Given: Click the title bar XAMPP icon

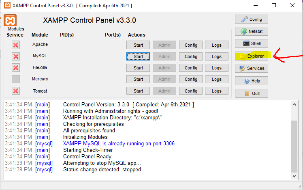Looking at the screenshot, I should pyautogui.click(x=7, y=5).
